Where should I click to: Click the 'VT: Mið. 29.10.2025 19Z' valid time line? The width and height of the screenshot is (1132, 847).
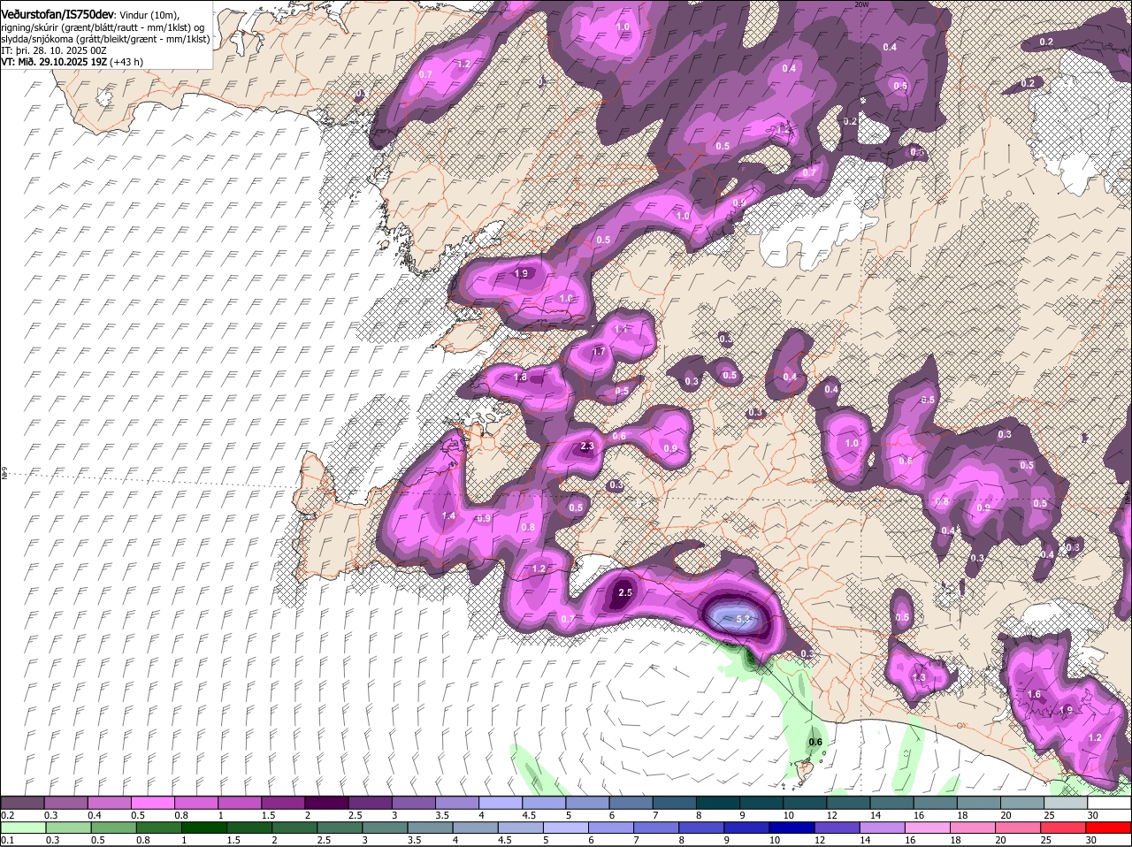click(55, 62)
